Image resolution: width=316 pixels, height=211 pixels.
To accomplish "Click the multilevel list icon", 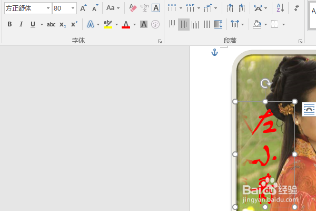I will click(208, 8).
